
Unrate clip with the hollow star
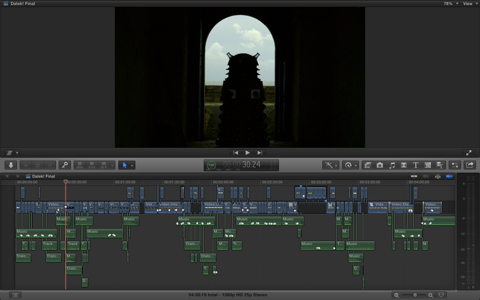pyautogui.click(x=38, y=165)
